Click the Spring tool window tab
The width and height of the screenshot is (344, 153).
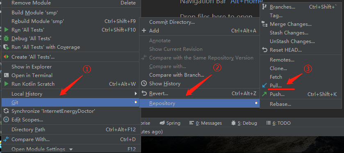click(170, 123)
